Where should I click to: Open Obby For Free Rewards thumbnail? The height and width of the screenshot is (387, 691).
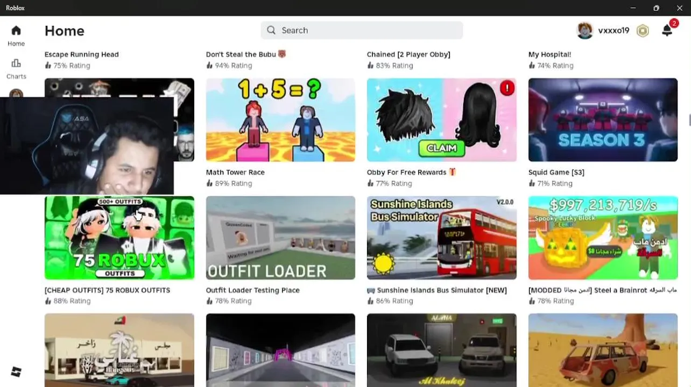(441, 120)
